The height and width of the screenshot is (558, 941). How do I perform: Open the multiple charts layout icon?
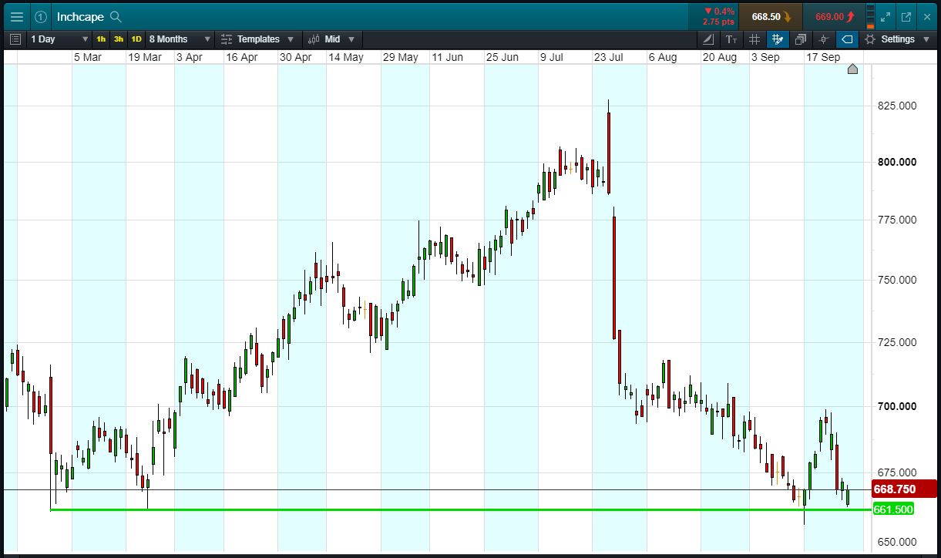point(801,39)
